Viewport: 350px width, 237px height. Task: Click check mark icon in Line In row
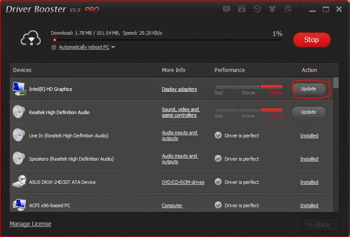click(x=218, y=135)
